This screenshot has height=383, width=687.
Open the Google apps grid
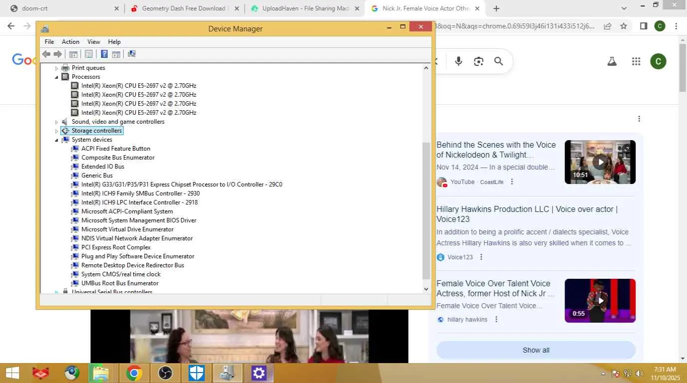(636, 61)
